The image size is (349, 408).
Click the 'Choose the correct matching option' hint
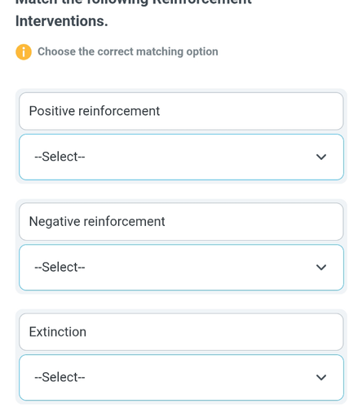coord(128,51)
